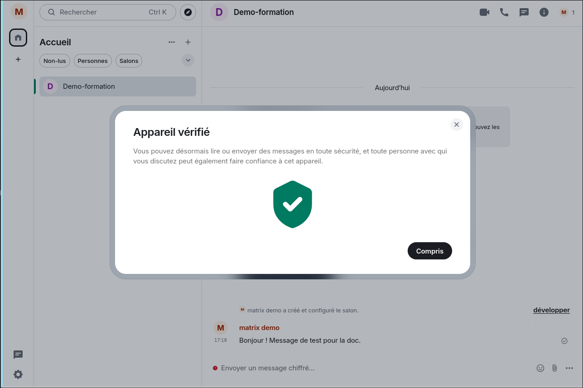
Task: Click the Demo-formation room title in header
Action: tap(264, 12)
